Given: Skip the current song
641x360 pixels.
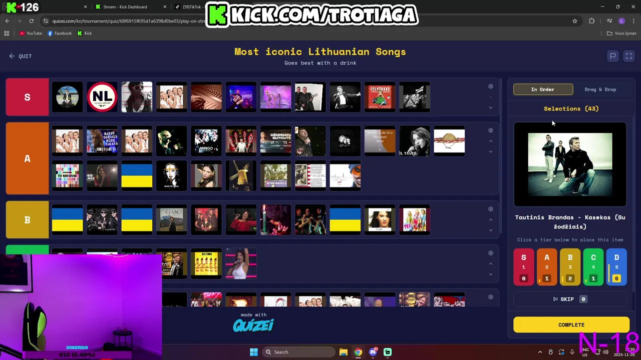Looking at the screenshot, I should pos(570,299).
